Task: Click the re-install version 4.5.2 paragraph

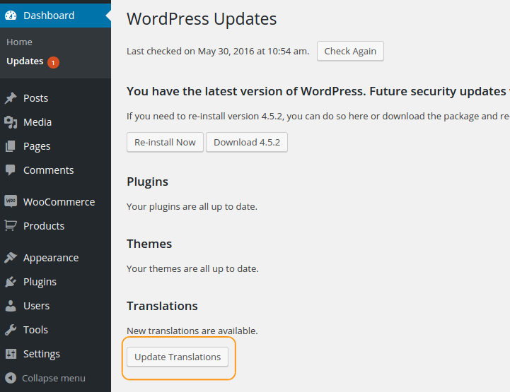Action: (318, 117)
